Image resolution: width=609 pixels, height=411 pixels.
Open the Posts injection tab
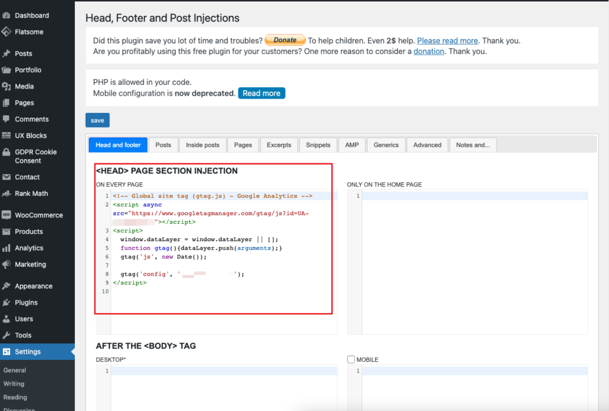(163, 145)
